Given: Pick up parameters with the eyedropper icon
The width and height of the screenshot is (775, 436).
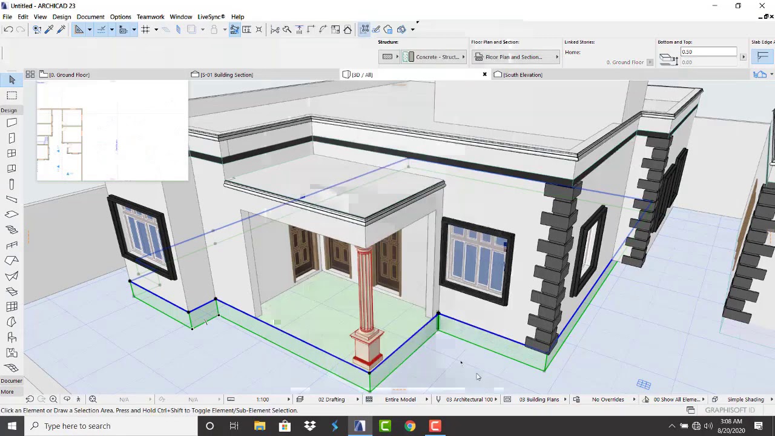Looking at the screenshot, I should point(49,29).
